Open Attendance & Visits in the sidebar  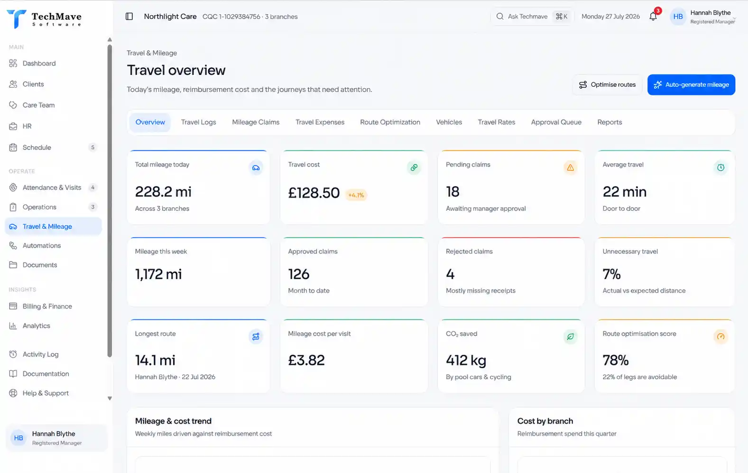tap(53, 187)
